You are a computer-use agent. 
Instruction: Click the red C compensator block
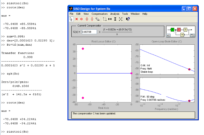179,30
